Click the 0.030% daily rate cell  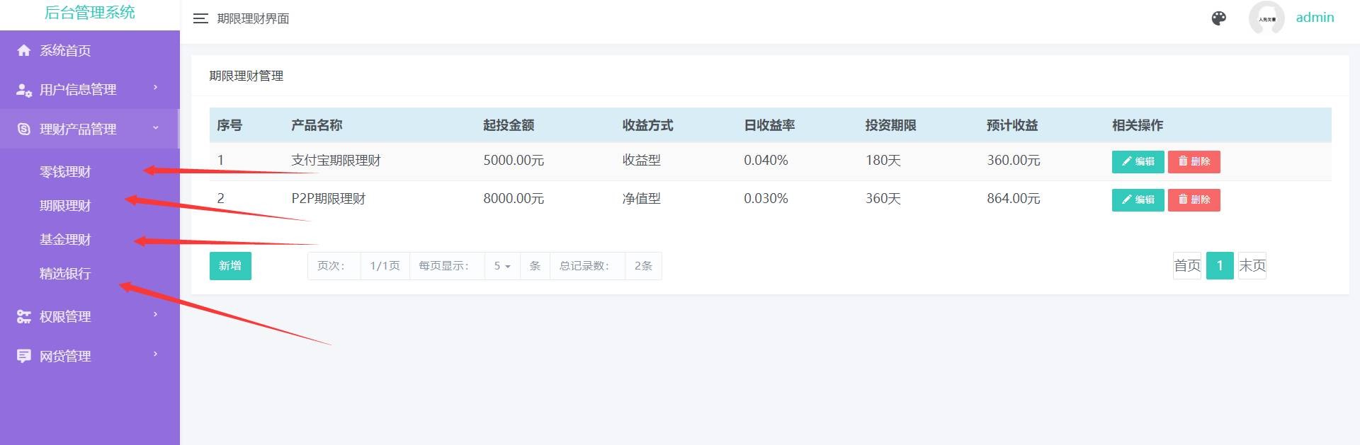pos(766,199)
